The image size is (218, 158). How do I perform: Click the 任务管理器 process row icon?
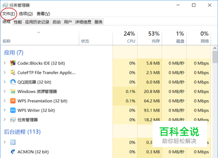click(13, 120)
